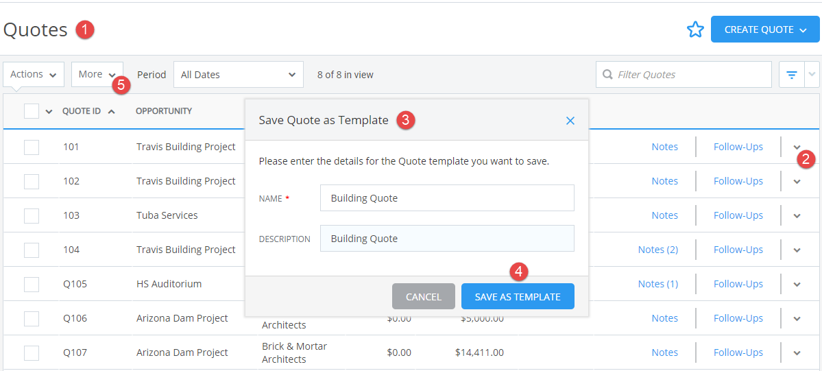Image resolution: width=822 pixels, height=371 pixels.
Task: Open Notes link for quote 101
Action: click(x=665, y=147)
